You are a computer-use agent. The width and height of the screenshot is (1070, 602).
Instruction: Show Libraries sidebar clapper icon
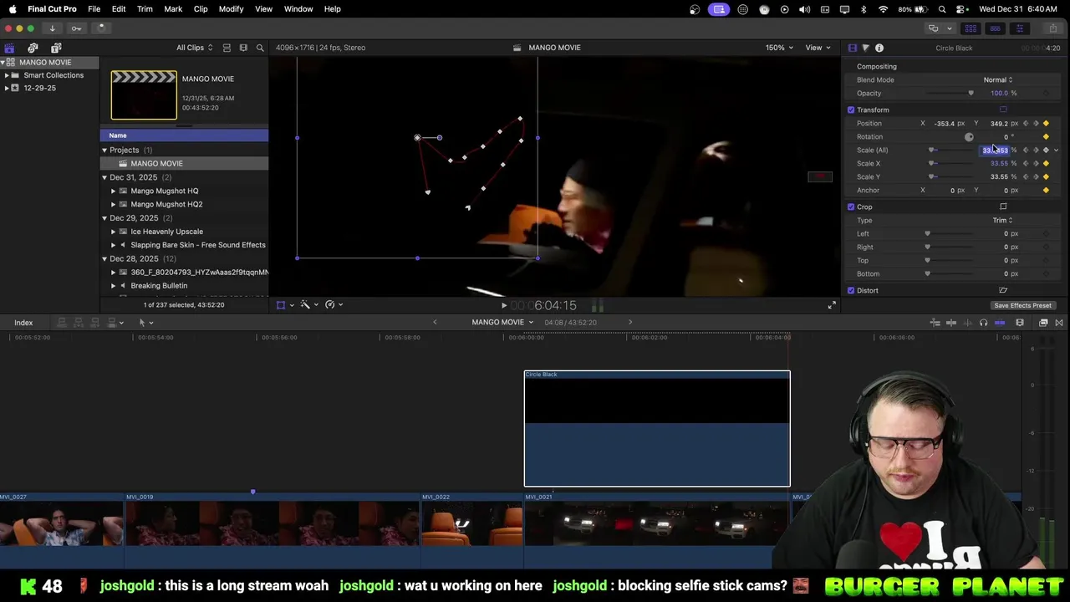click(9, 48)
